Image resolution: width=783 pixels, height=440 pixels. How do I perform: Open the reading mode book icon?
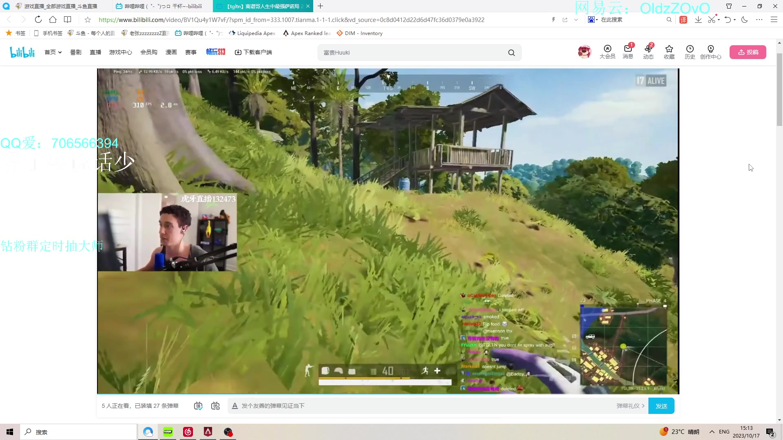68,20
